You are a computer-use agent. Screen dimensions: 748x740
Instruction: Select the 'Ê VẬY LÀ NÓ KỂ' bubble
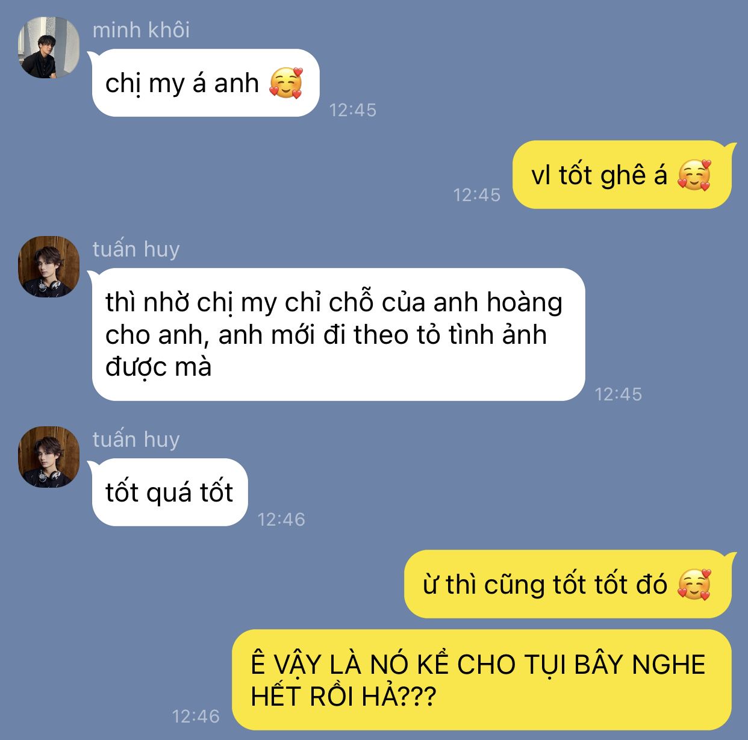click(482, 680)
